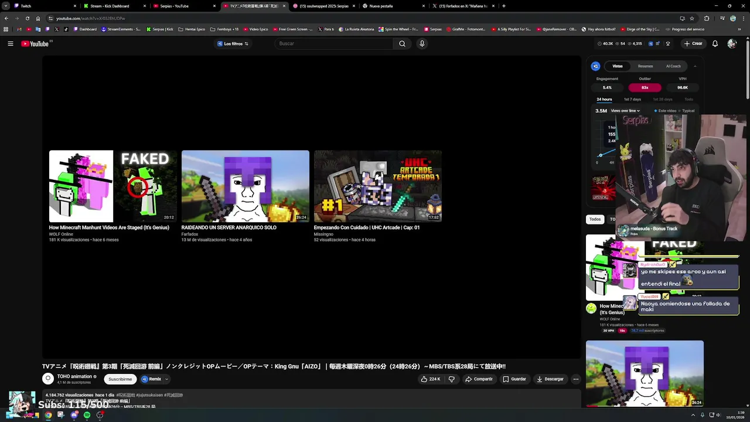The image size is (750, 422).
Task: Switch to Serpias - YouTube browser tab
Action: tap(183, 6)
